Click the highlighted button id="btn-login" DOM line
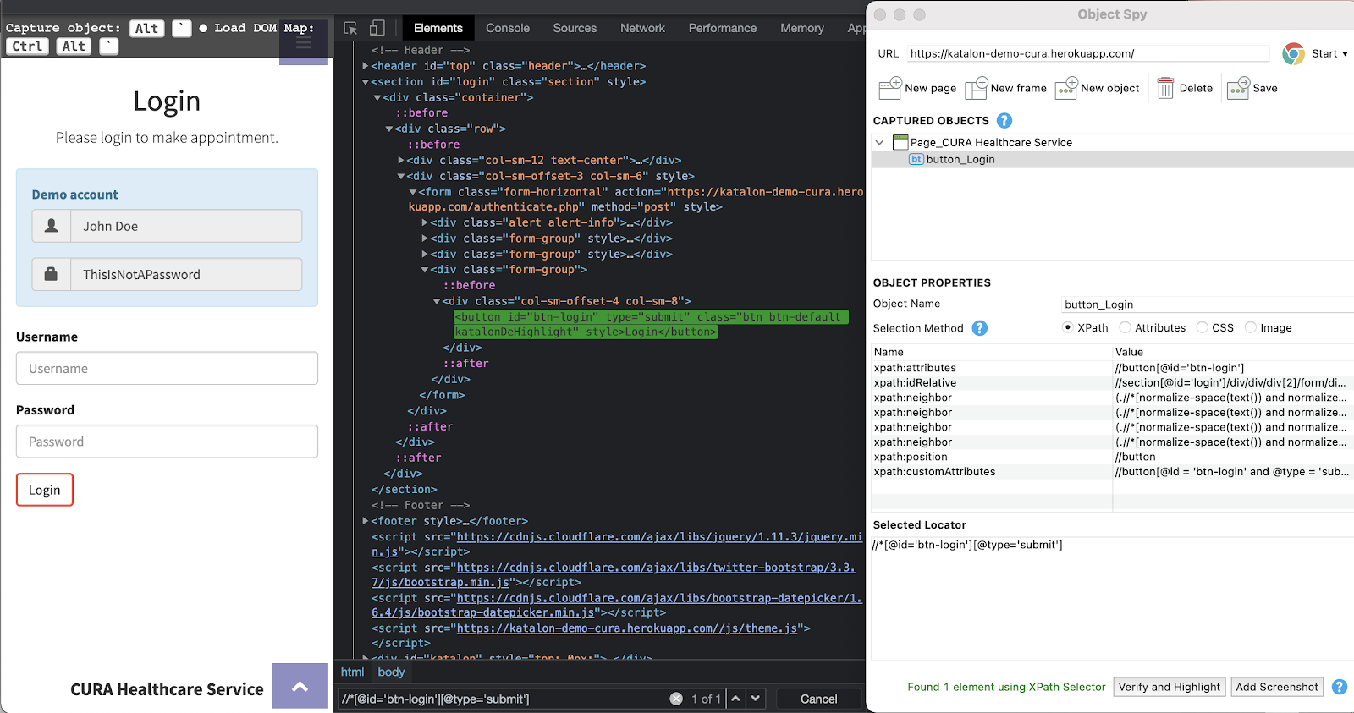The width and height of the screenshot is (1354, 713). point(651,324)
